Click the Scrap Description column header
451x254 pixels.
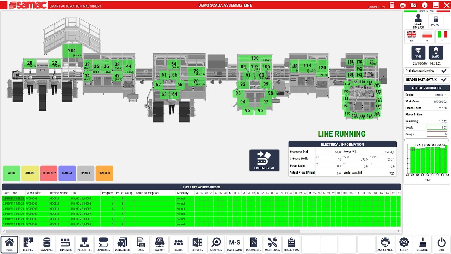(x=155, y=193)
